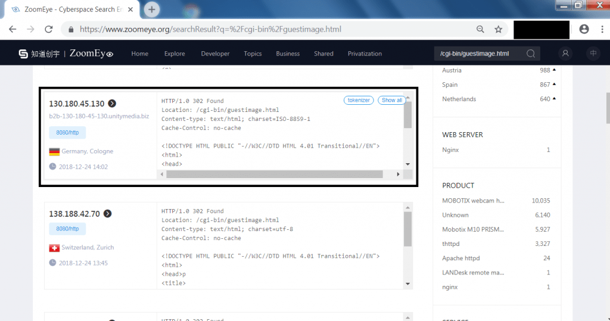Filter web server by Nginx

point(450,150)
